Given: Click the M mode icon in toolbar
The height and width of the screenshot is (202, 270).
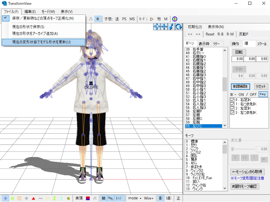Looking at the screenshot, I should pos(166,18).
